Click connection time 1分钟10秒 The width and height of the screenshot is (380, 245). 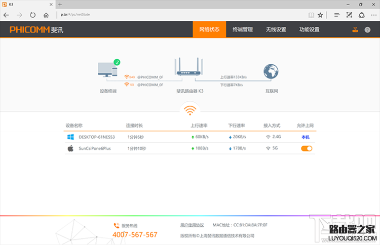(x=137, y=148)
